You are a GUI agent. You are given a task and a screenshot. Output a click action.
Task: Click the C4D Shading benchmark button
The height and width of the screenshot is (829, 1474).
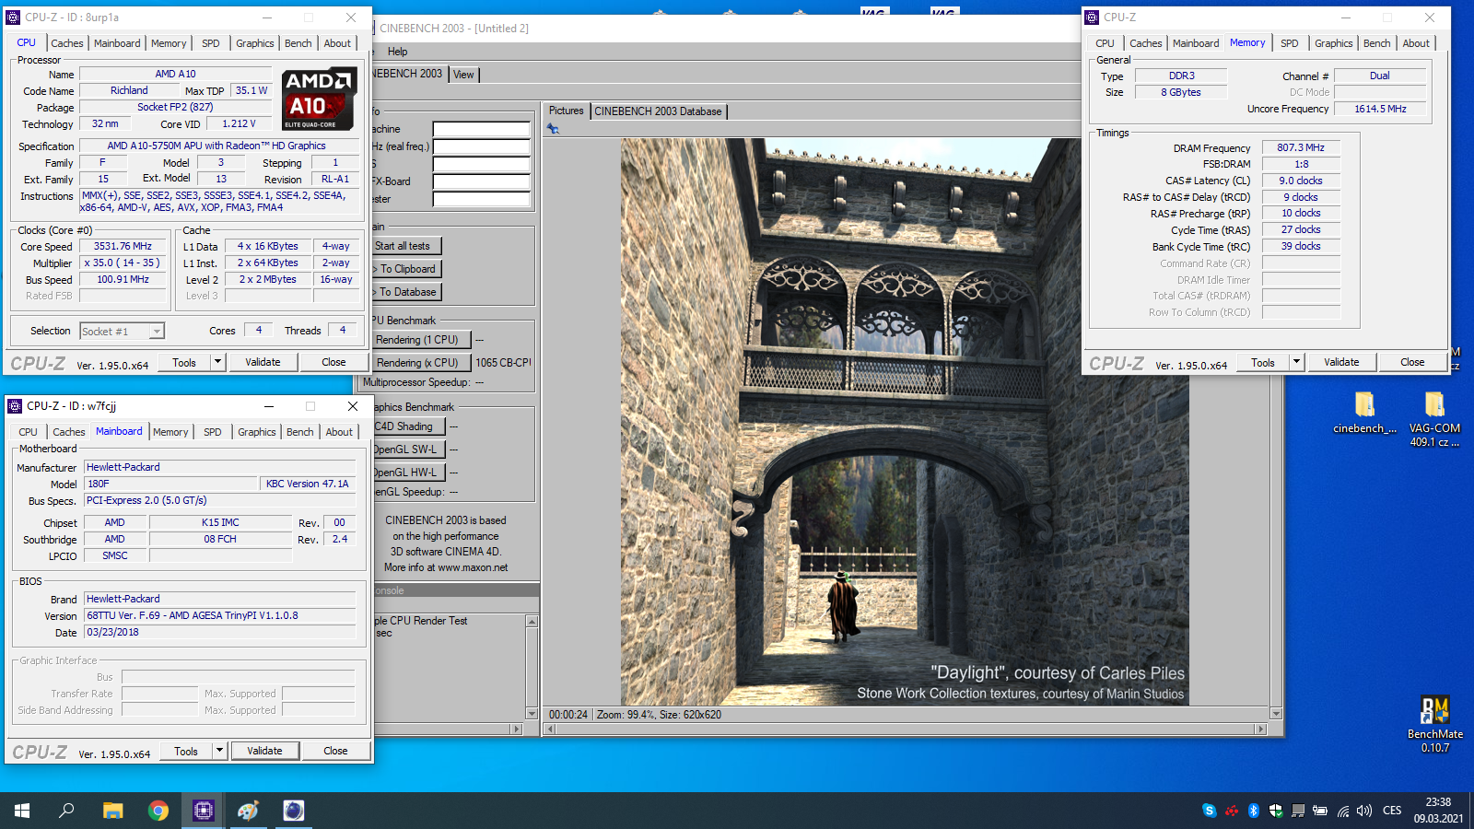coord(408,426)
